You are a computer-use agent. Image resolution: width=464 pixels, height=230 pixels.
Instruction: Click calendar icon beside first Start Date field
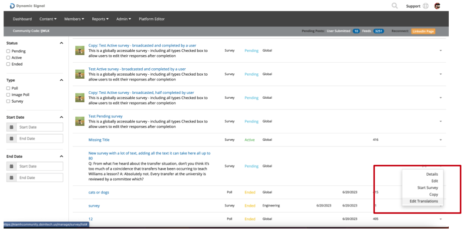11,127
